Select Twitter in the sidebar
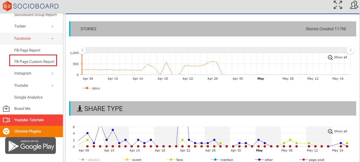The height and width of the screenshot is (162, 360). [20, 26]
